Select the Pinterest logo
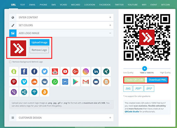The height and width of the screenshot is (128, 177). 14,82
